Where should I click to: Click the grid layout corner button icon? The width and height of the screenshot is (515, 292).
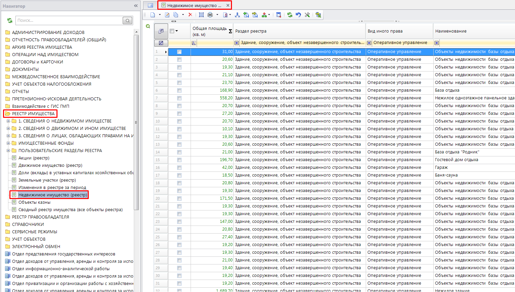click(x=161, y=31)
